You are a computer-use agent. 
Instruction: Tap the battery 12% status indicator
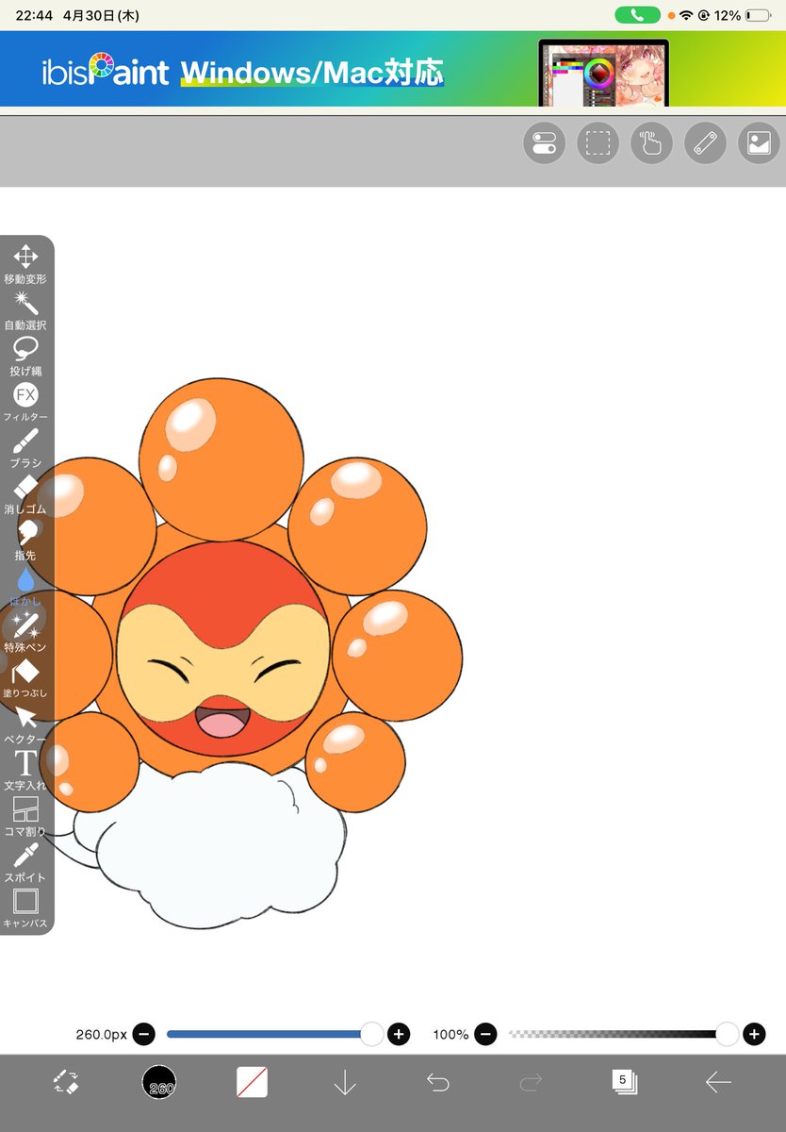[x=741, y=15]
